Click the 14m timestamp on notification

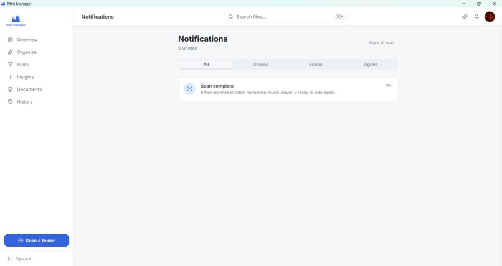[389, 86]
